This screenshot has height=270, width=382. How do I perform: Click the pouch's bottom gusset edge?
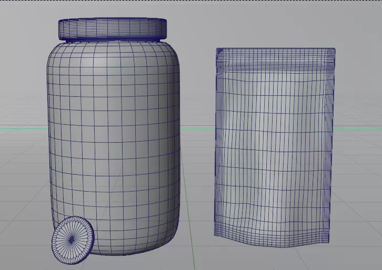(272, 241)
